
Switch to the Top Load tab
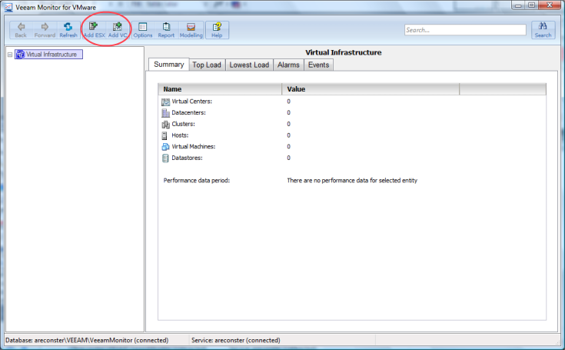pos(207,65)
